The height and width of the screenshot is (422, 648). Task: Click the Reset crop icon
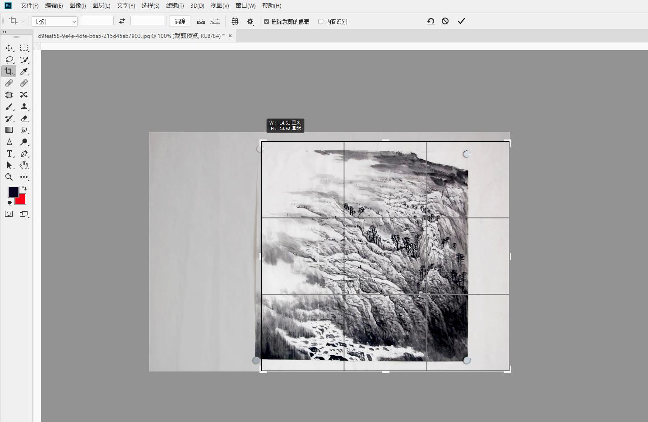click(x=430, y=21)
